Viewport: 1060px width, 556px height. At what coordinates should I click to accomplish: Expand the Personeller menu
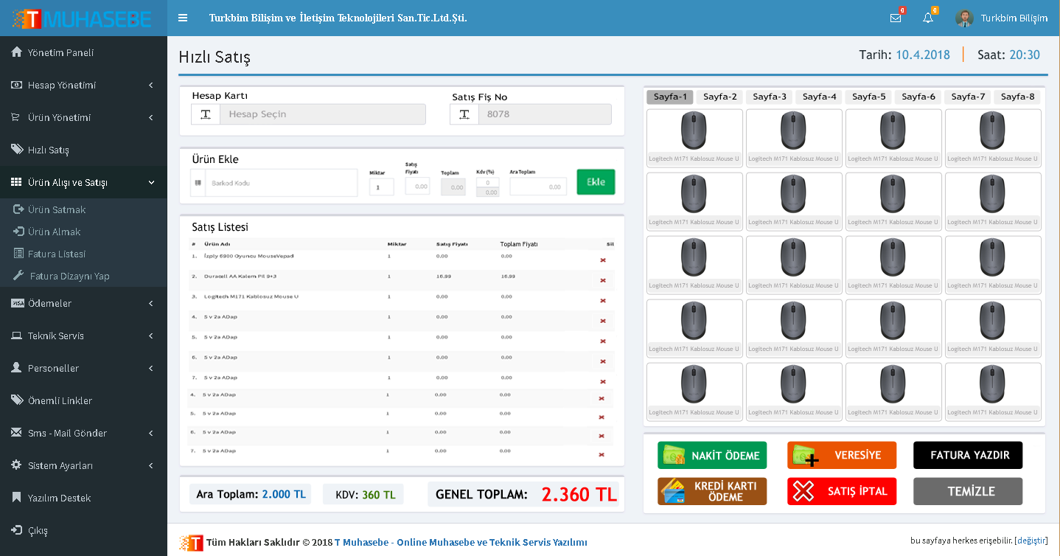[x=83, y=368]
